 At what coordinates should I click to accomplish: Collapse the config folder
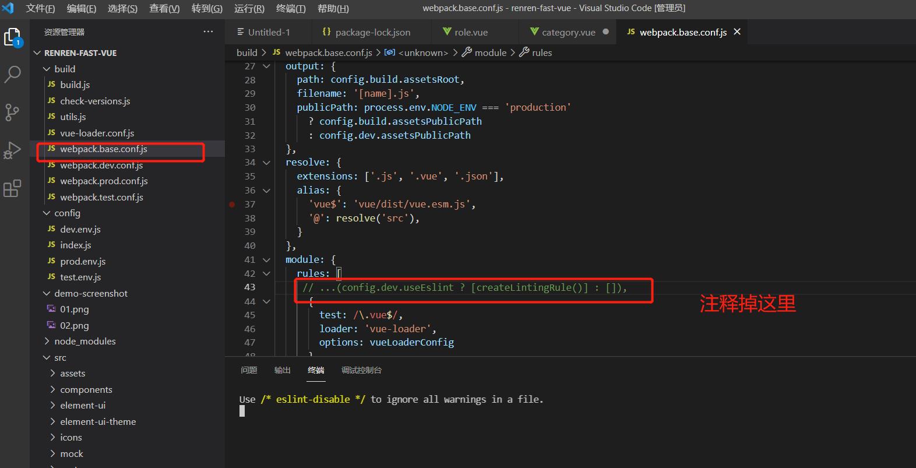(x=47, y=213)
